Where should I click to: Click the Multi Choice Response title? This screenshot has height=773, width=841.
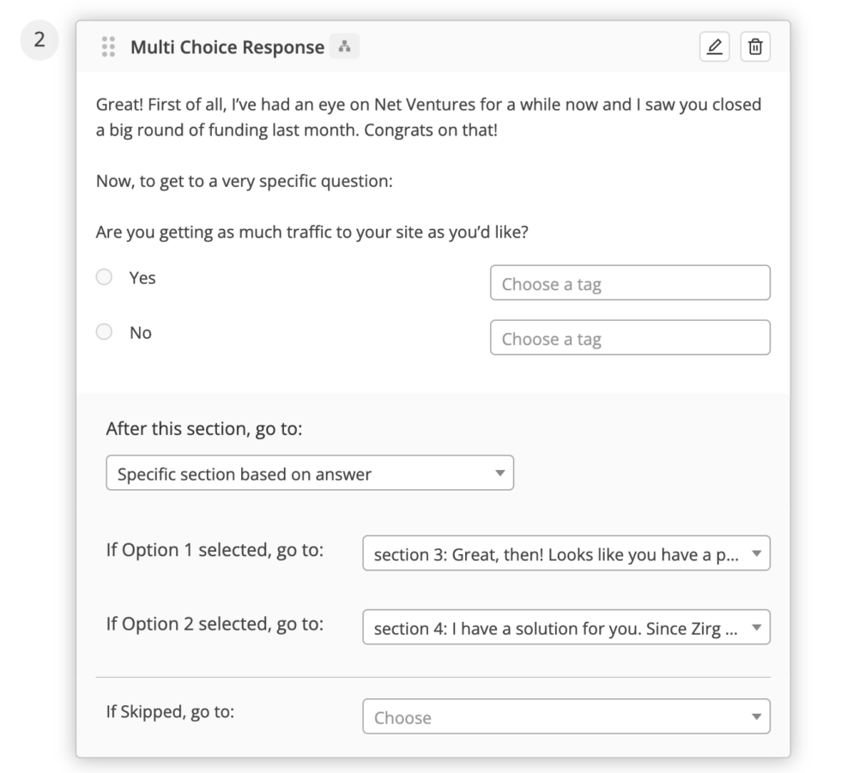pyautogui.click(x=227, y=48)
